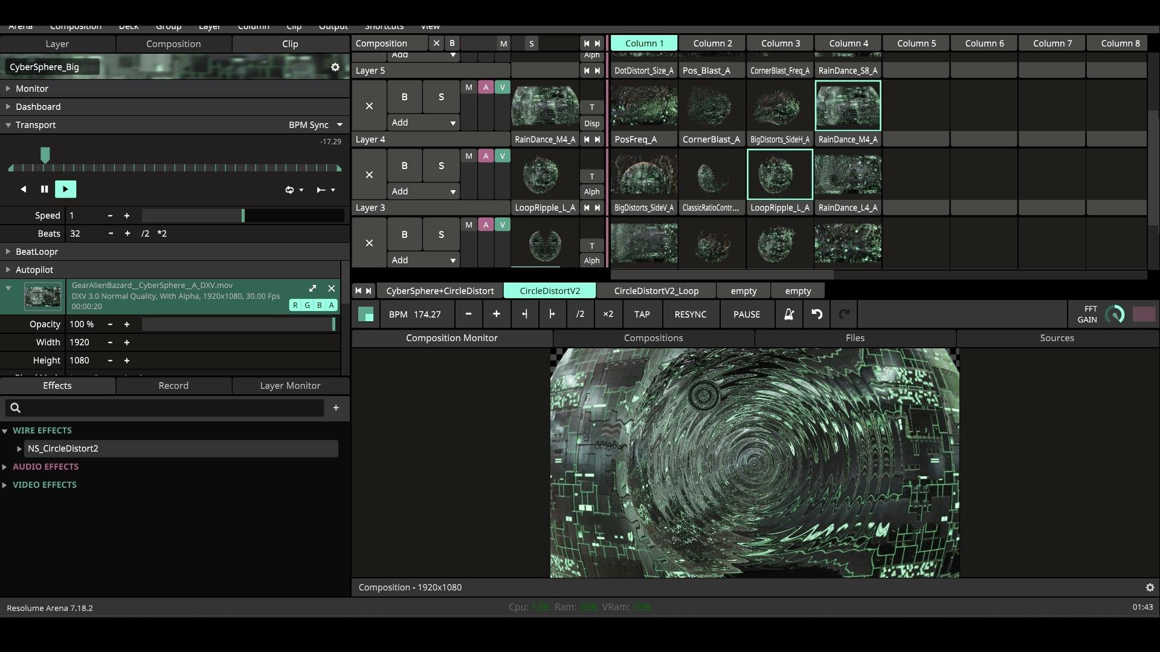
Task: Open the composition monitor settings gear
Action: click(x=1150, y=587)
